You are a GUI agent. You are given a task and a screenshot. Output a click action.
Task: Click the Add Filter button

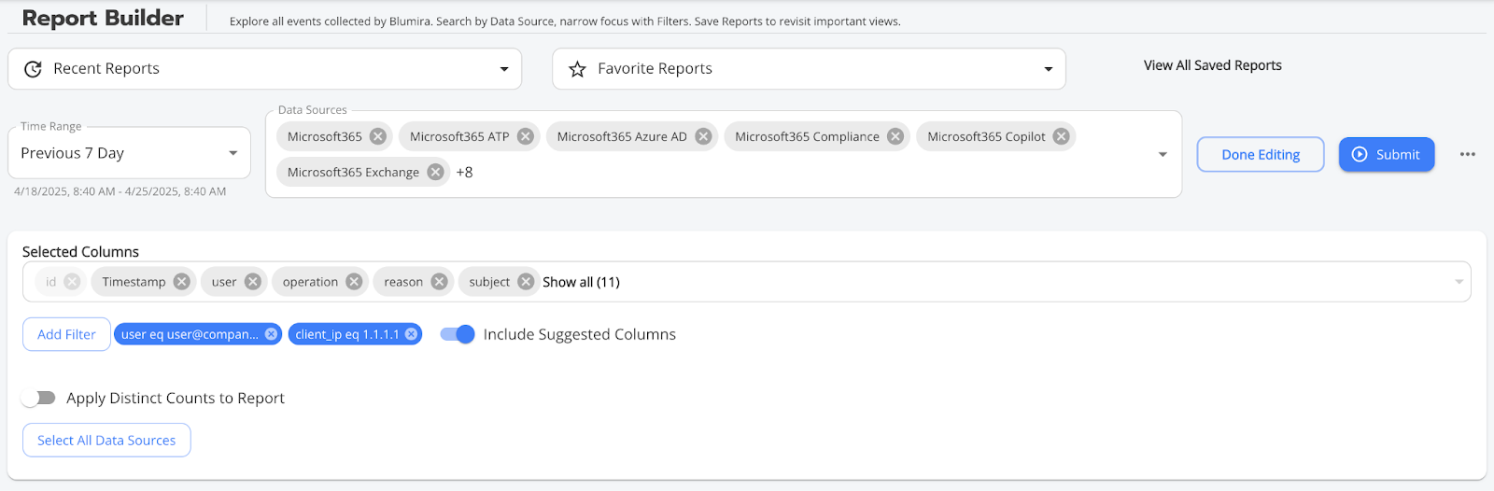(x=66, y=334)
